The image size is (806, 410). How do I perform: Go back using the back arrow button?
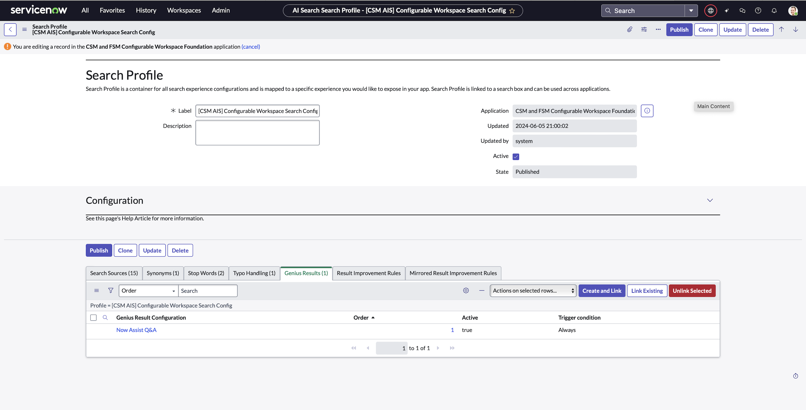pos(10,30)
